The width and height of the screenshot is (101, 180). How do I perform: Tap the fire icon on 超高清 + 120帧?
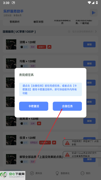click(39, 123)
